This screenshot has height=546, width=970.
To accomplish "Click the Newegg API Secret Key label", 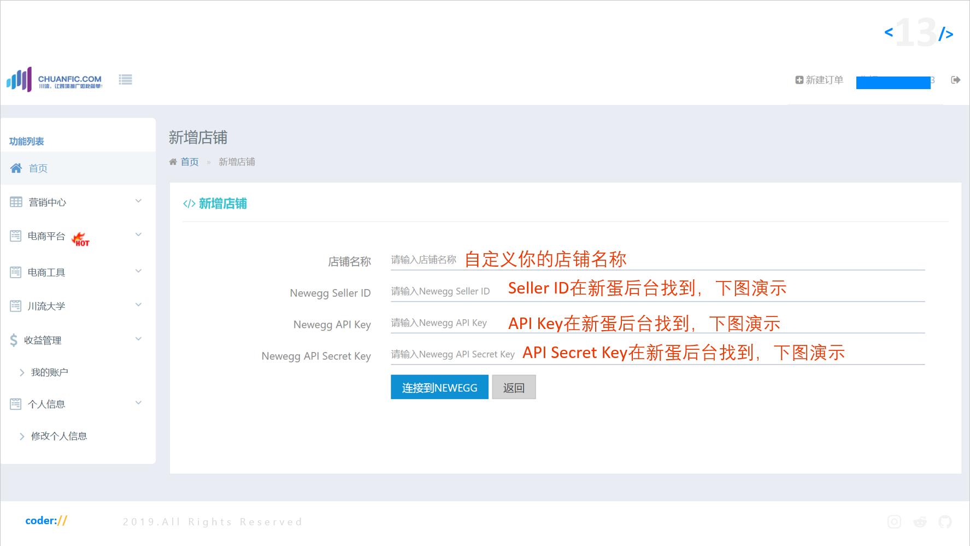I will point(316,356).
